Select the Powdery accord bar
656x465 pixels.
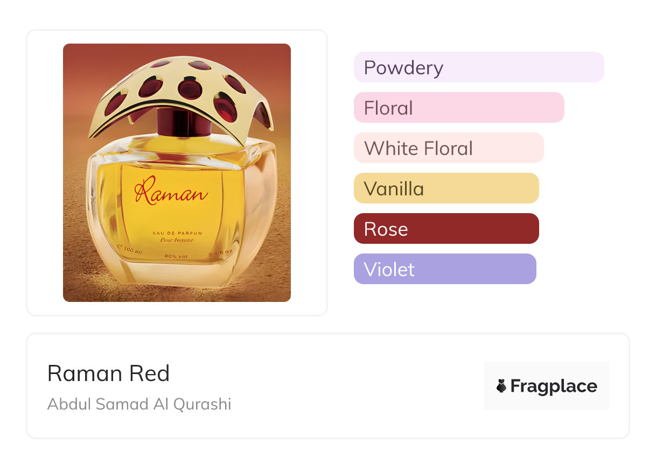click(x=478, y=67)
